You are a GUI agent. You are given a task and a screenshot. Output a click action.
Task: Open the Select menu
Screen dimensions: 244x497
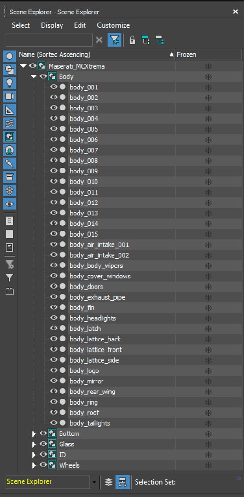pyautogui.click(x=21, y=25)
